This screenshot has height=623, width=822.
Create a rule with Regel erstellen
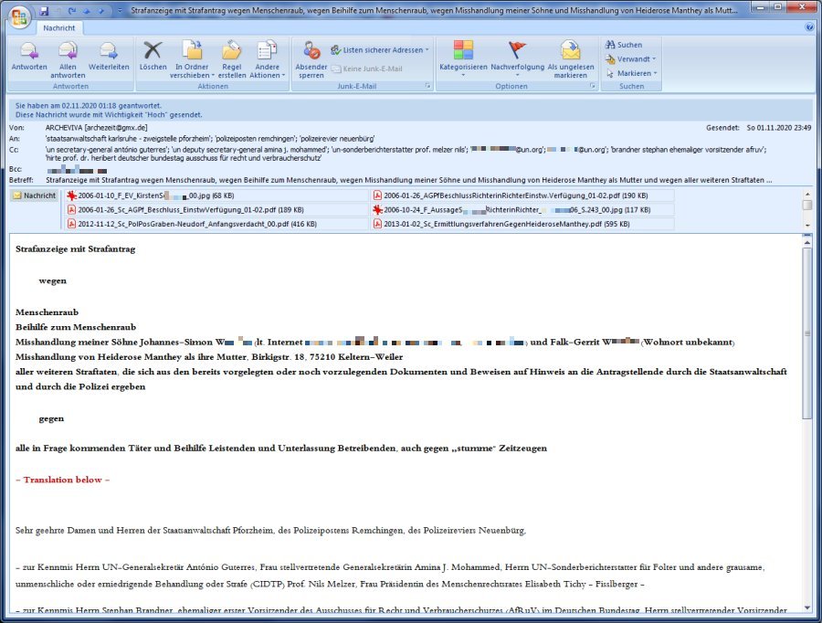coord(232,60)
